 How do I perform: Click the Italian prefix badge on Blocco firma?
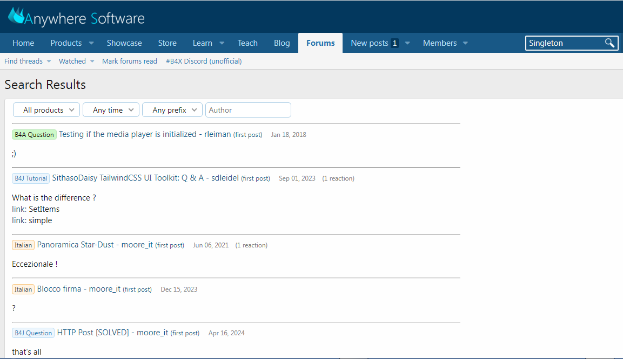tap(23, 289)
